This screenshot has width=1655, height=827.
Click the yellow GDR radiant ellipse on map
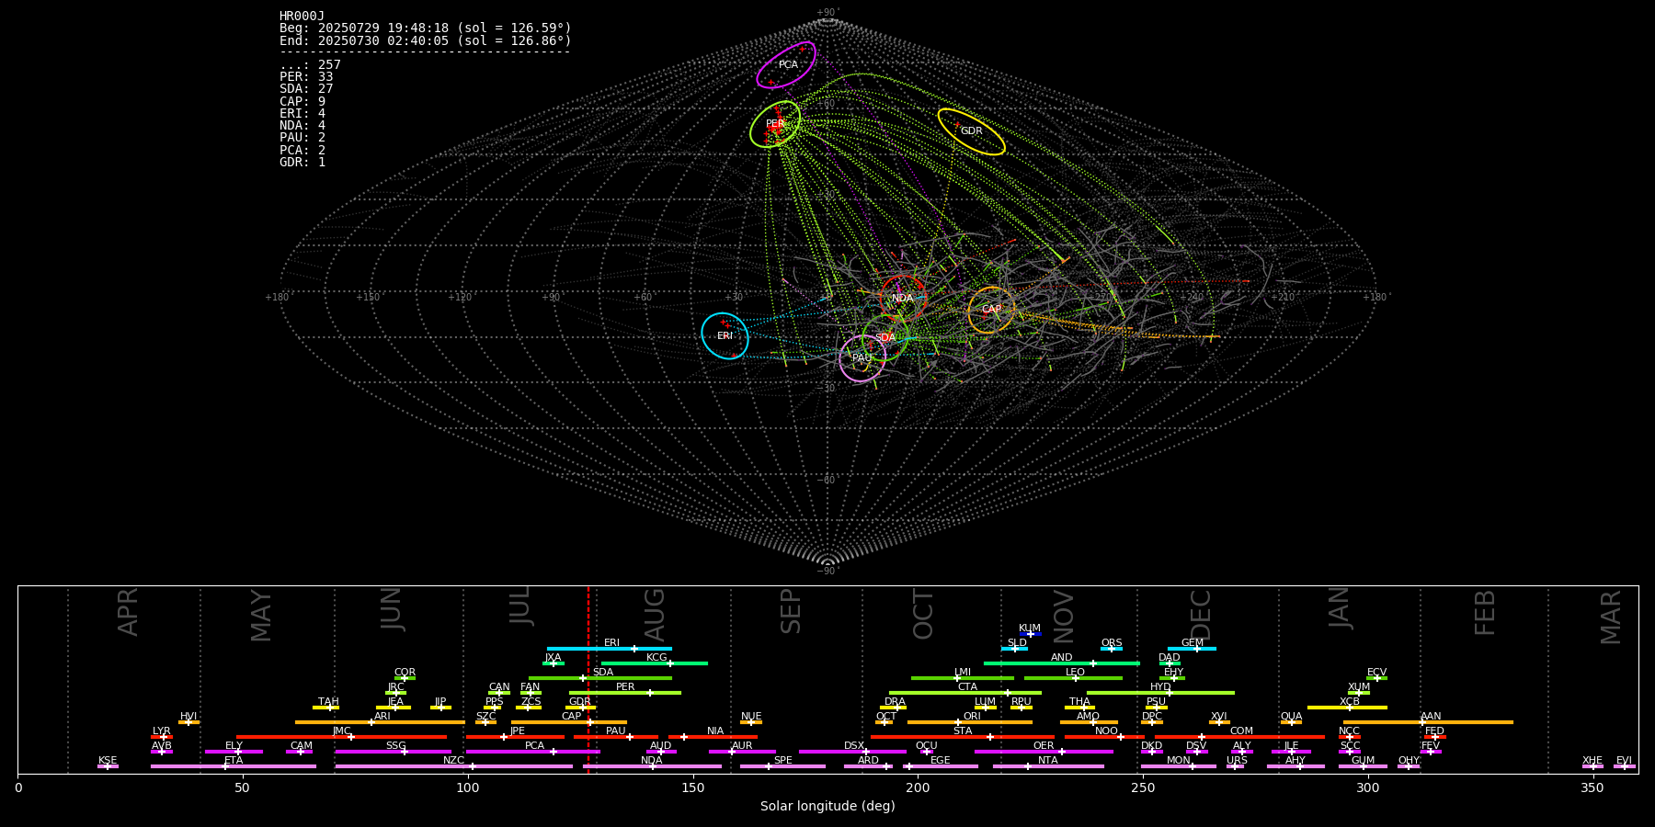coord(971,131)
